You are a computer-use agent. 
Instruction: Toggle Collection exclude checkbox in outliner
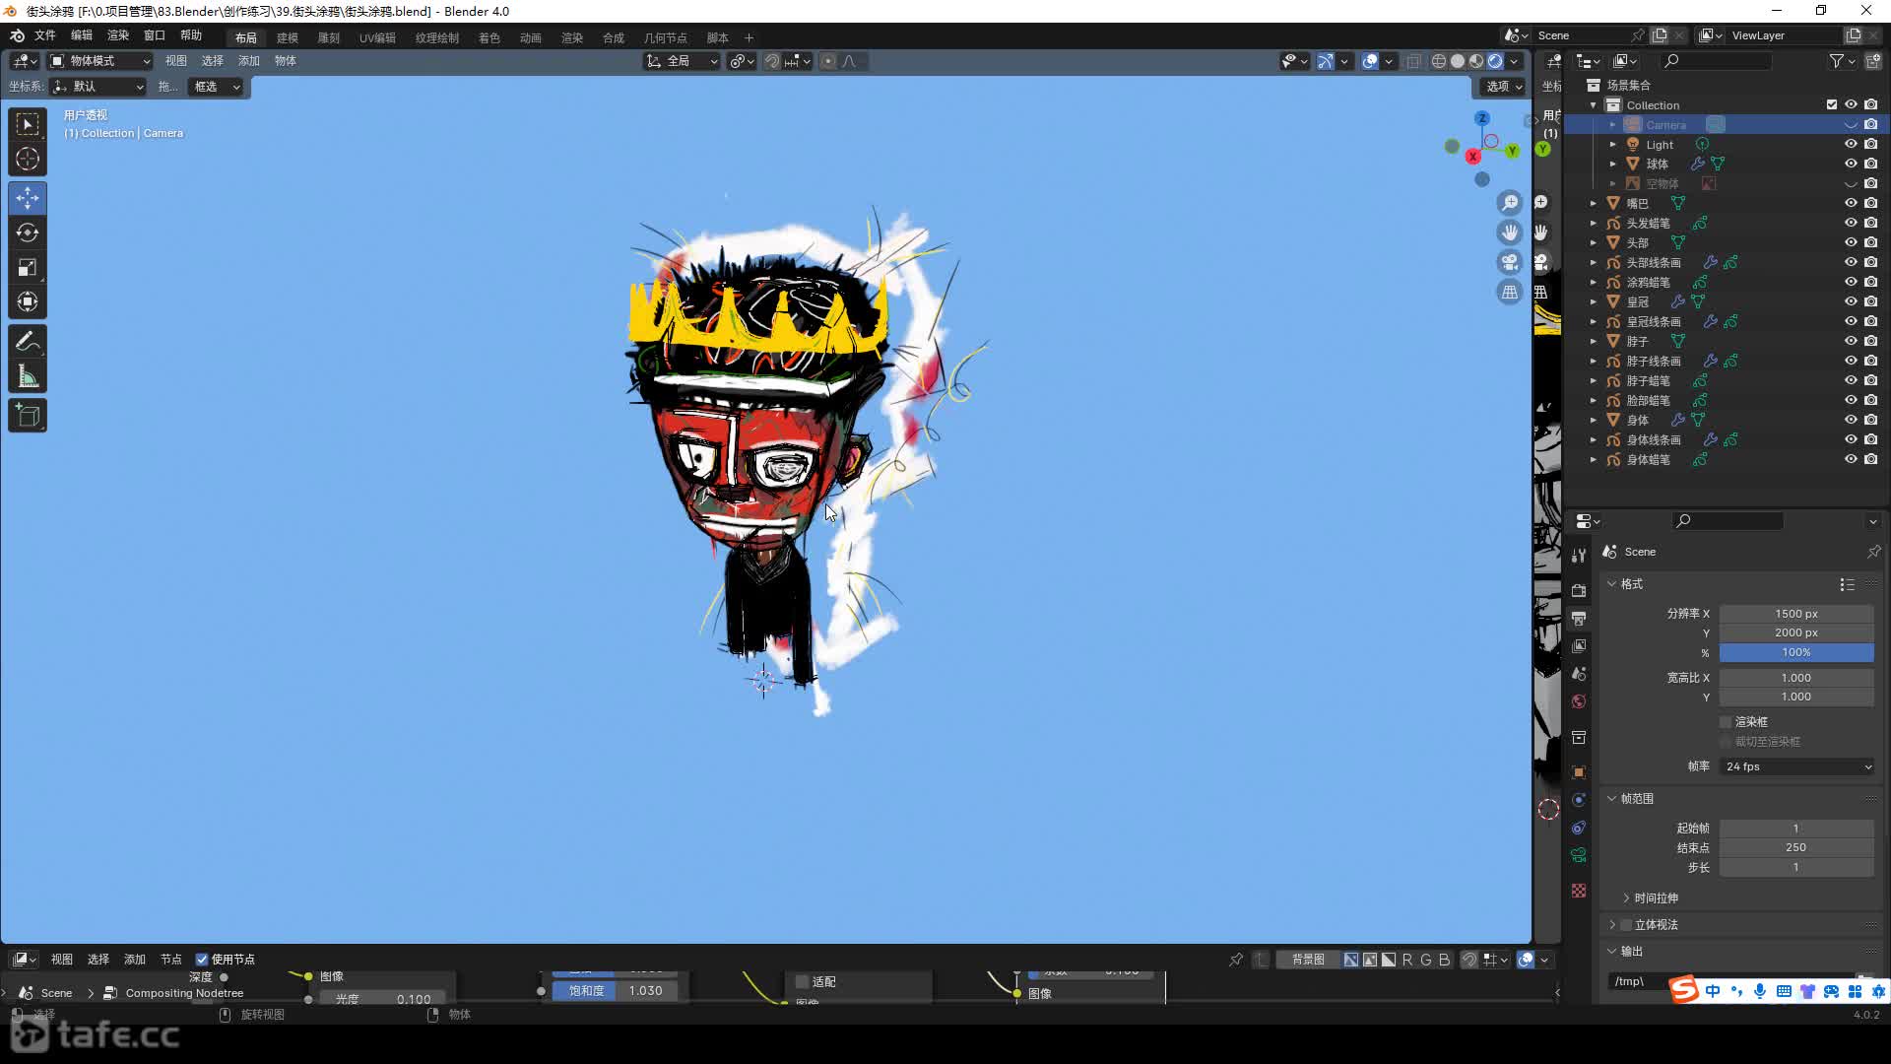[x=1832, y=104]
